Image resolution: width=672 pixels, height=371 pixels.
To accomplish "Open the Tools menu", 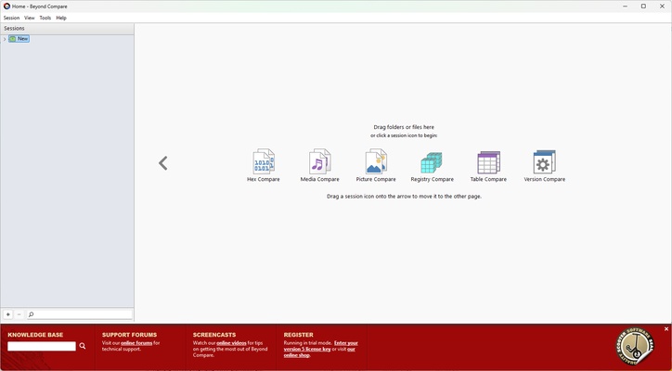I will pos(45,18).
